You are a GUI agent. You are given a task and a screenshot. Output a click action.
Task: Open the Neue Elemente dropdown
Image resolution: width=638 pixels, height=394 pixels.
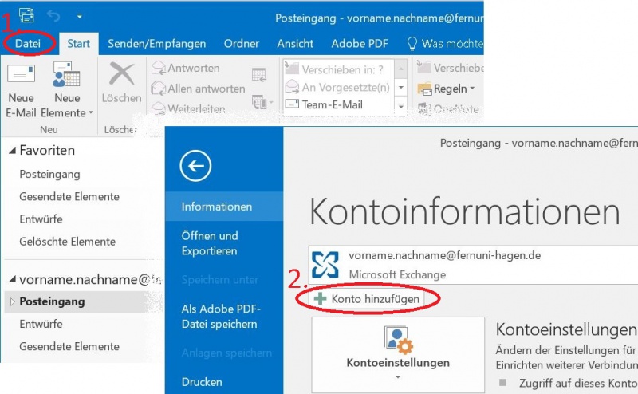pyautogui.click(x=67, y=90)
